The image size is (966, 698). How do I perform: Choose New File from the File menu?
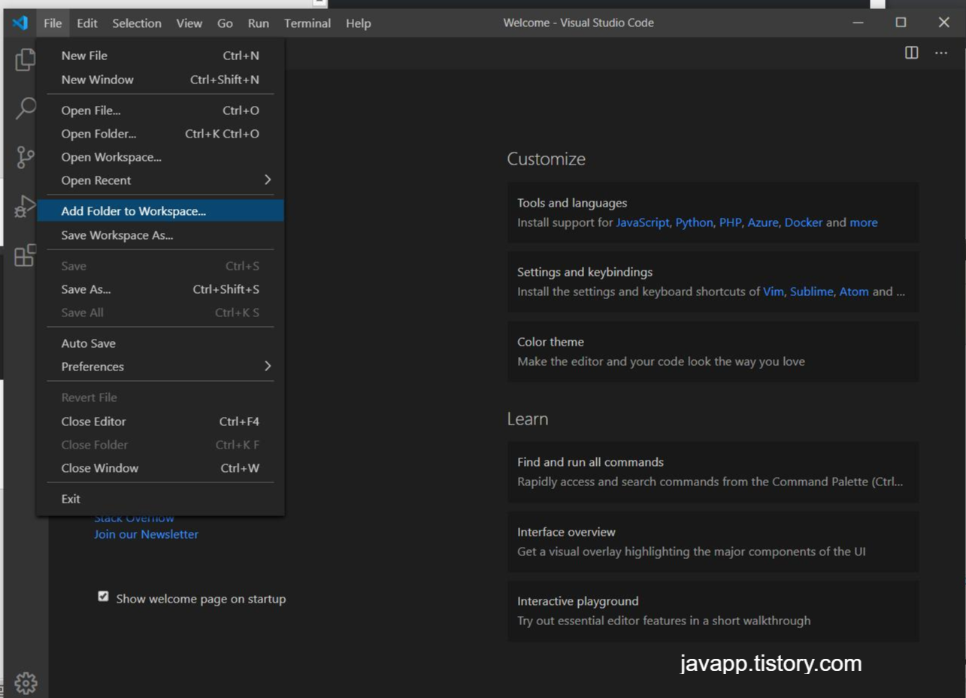point(161,56)
